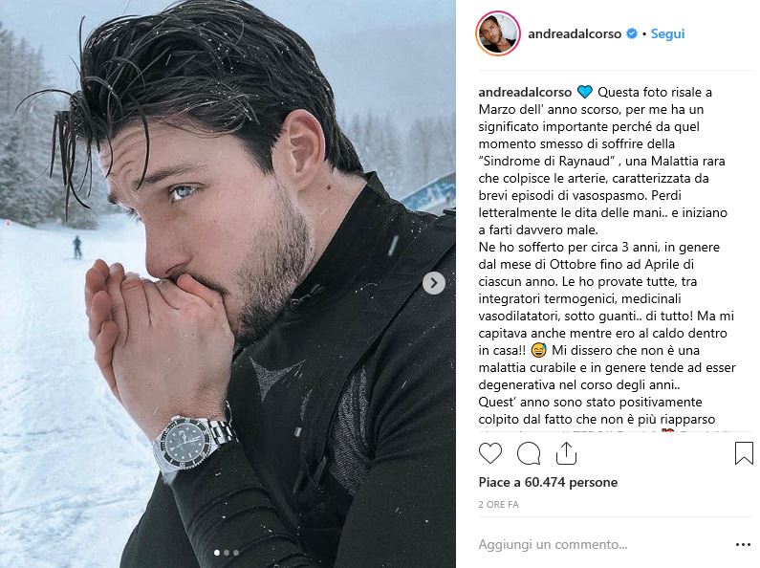The image size is (760, 568).
Task: Share the post using the share icon
Action: [566, 453]
